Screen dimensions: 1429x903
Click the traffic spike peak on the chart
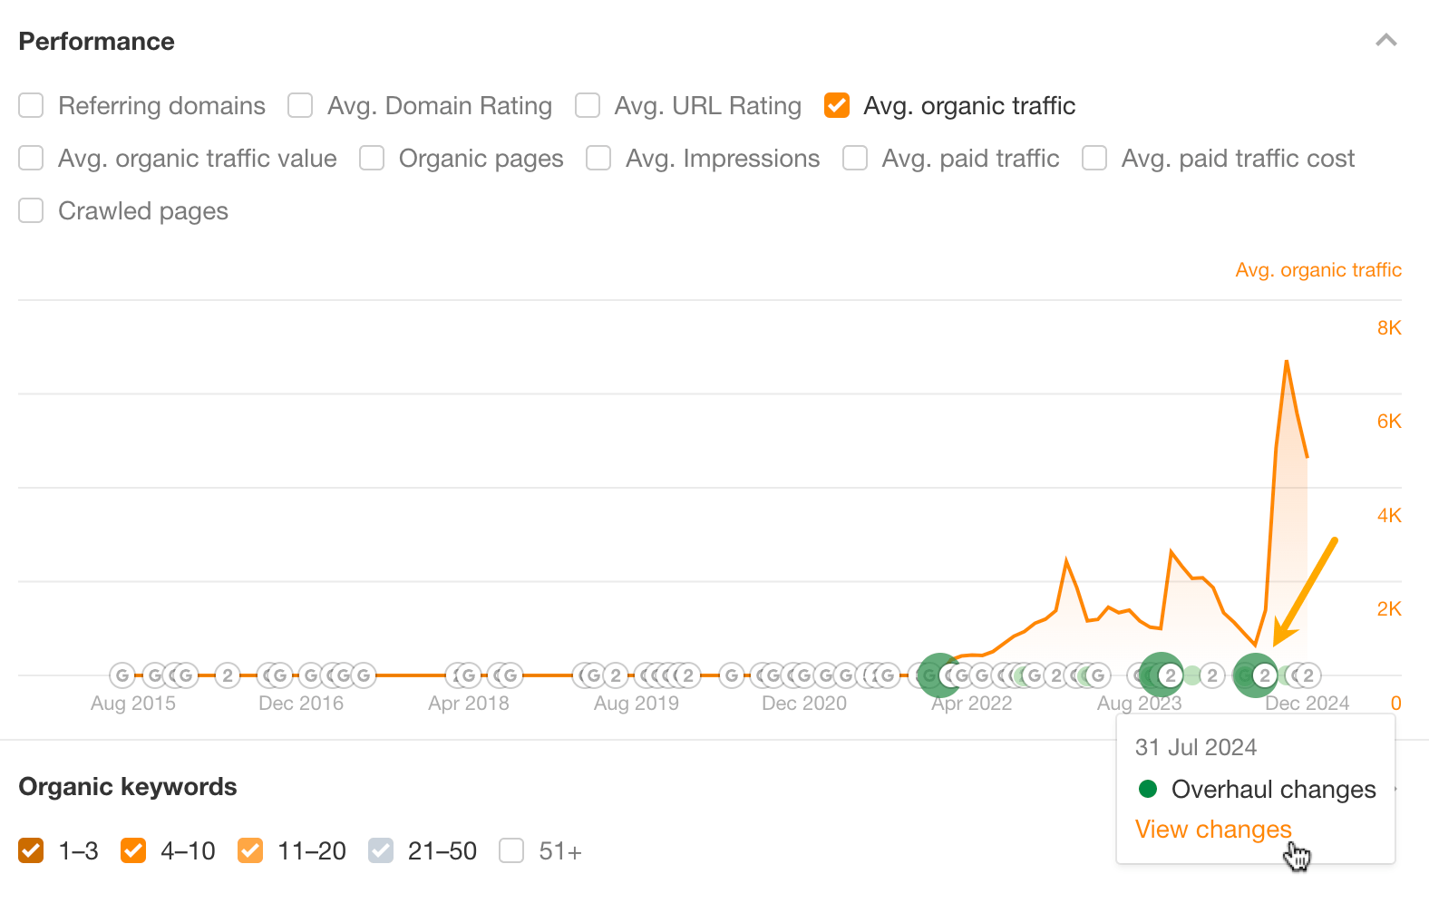tap(1287, 361)
